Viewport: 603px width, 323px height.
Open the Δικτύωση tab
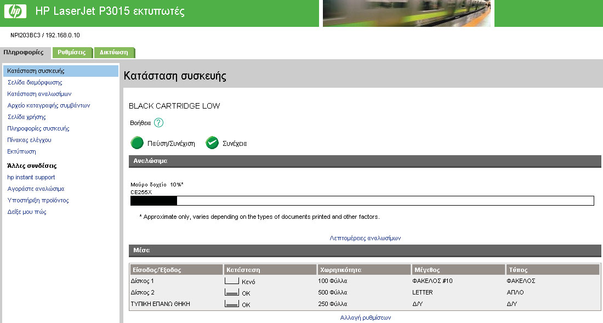[x=114, y=53]
